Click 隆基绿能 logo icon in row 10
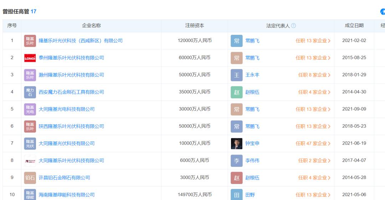385x200 pixels. point(30,195)
